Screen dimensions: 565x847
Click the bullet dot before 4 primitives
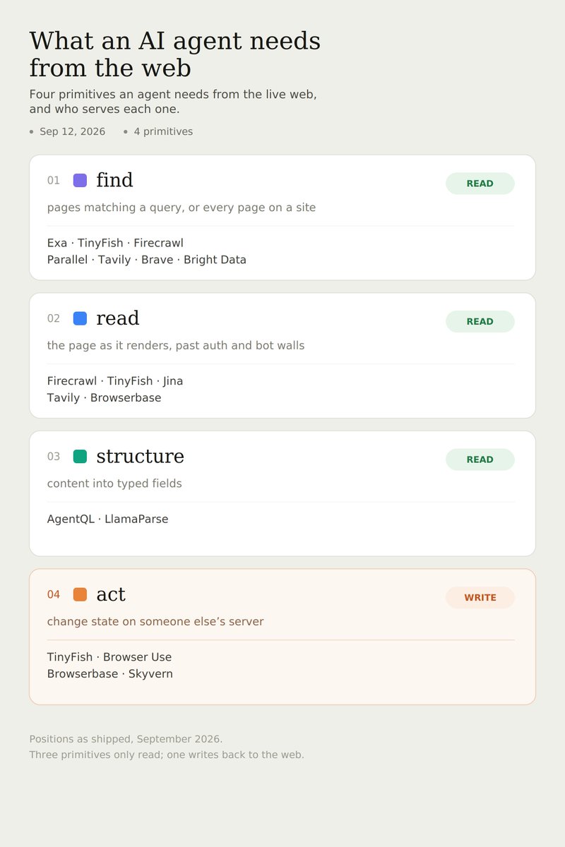coord(126,132)
